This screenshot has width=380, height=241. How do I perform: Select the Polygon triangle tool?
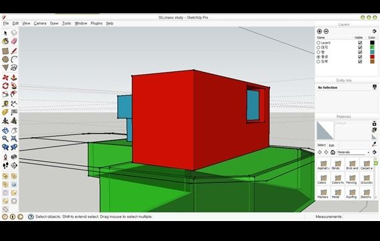(5, 67)
